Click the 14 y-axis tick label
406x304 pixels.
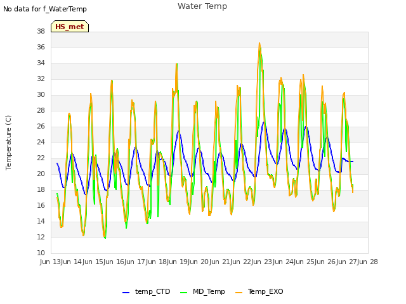pyautogui.click(x=41, y=221)
